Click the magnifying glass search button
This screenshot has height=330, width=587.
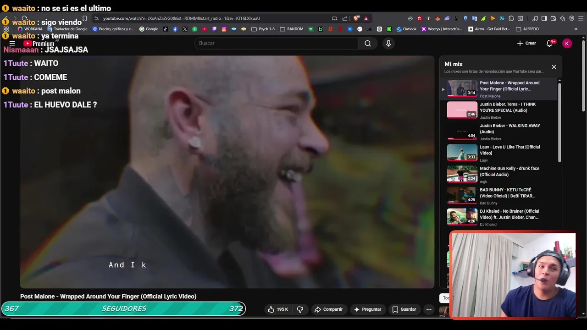coord(368,43)
